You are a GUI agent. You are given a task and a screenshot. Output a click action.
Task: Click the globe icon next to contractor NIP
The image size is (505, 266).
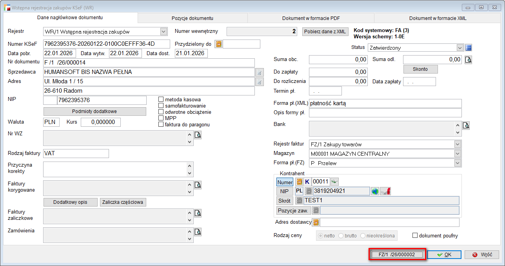(x=375, y=191)
